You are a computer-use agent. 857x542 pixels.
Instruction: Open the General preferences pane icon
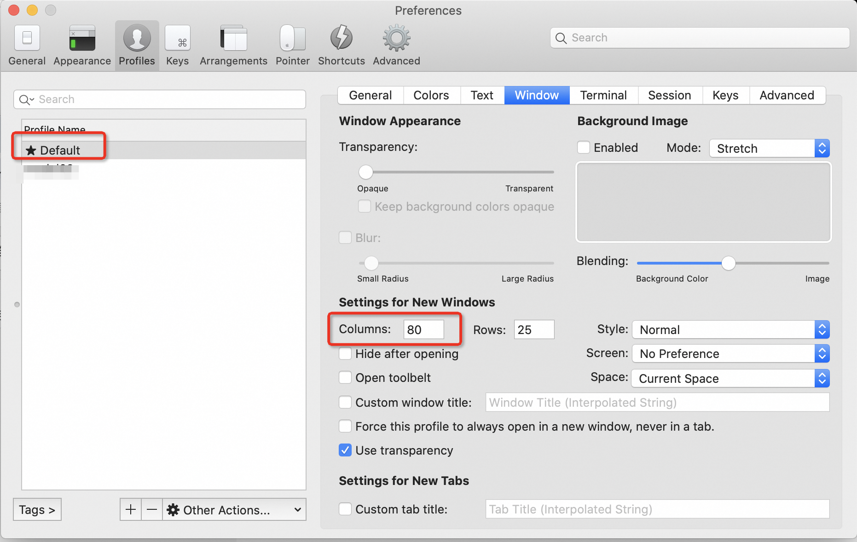(x=27, y=38)
